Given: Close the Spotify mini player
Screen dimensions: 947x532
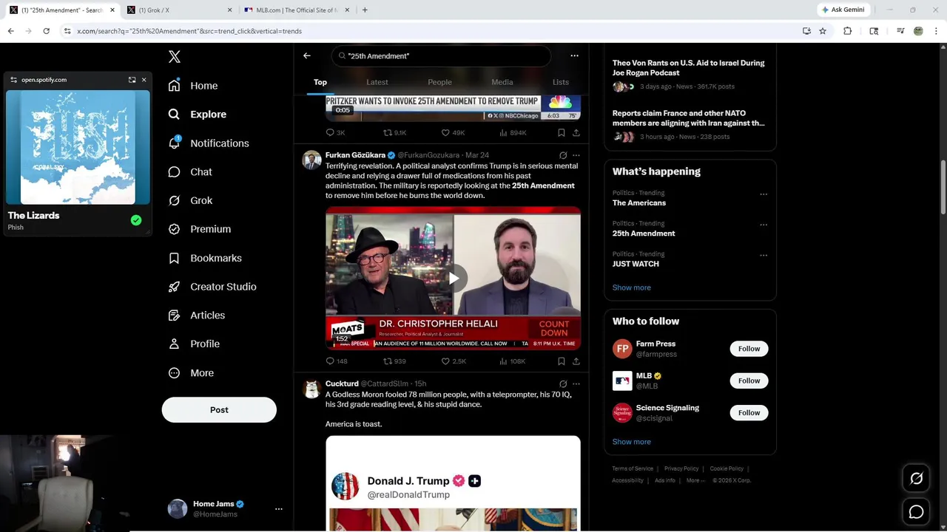Looking at the screenshot, I should click(x=144, y=80).
